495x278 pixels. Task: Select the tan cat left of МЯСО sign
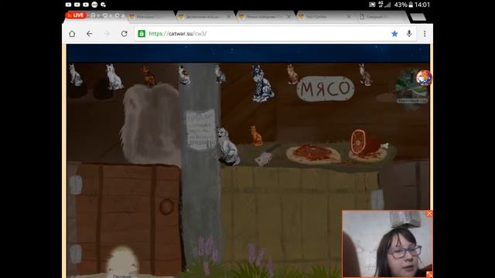tap(292, 74)
